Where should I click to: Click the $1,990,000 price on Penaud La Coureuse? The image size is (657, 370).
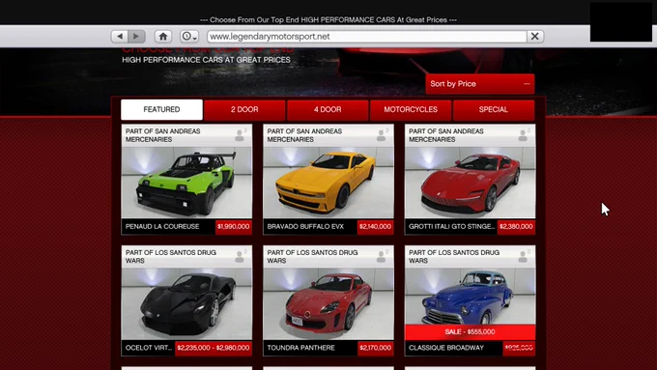pyautogui.click(x=234, y=227)
